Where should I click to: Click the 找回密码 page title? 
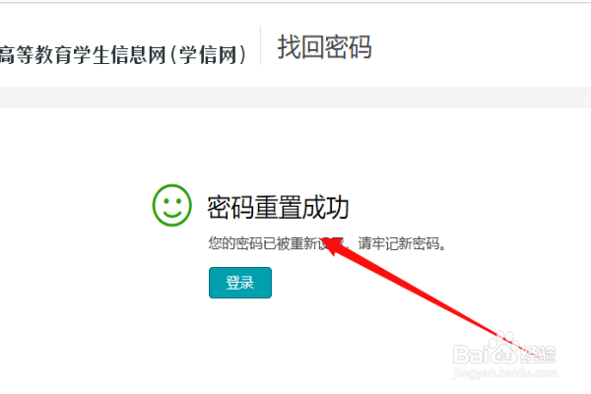point(324,47)
